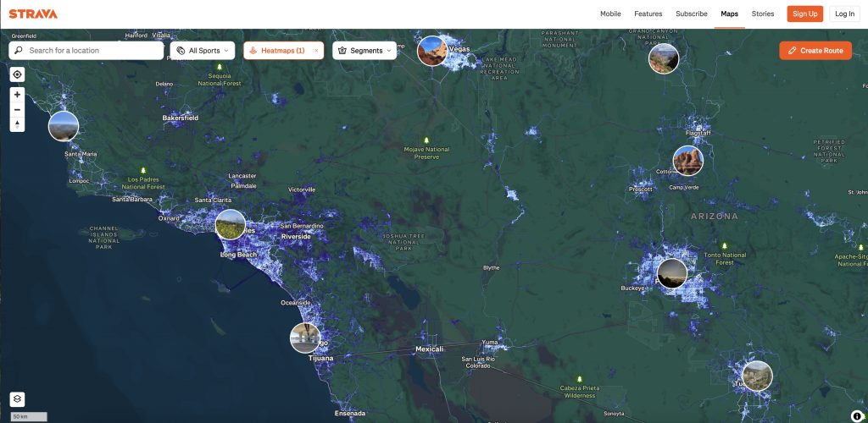Click the Search for a location field

pos(86,50)
